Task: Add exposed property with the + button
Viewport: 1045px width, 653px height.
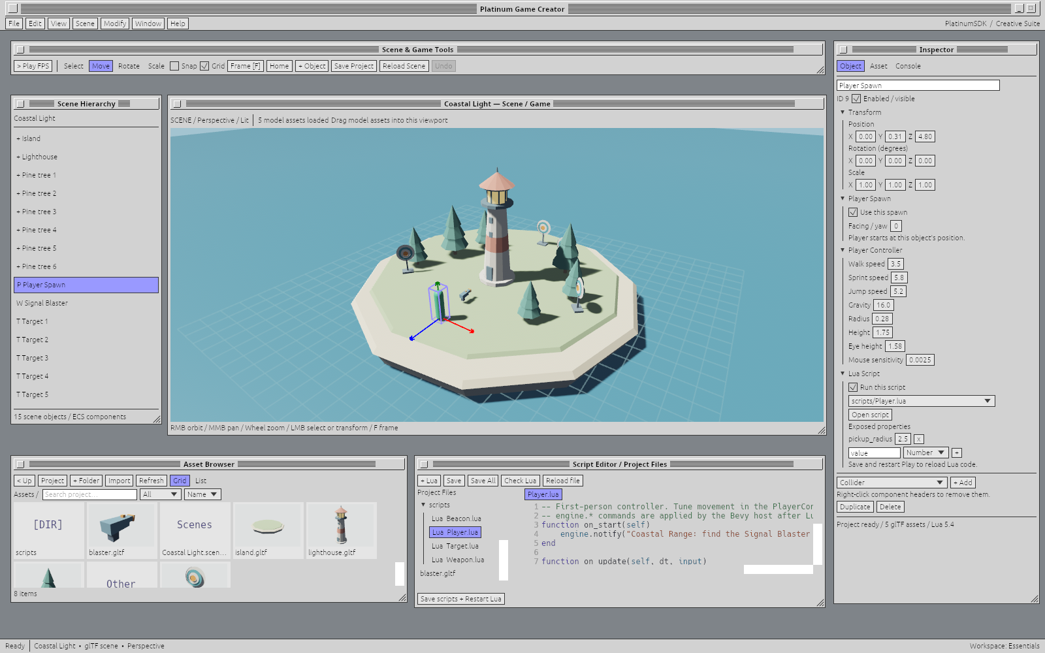Action: pyautogui.click(x=957, y=453)
